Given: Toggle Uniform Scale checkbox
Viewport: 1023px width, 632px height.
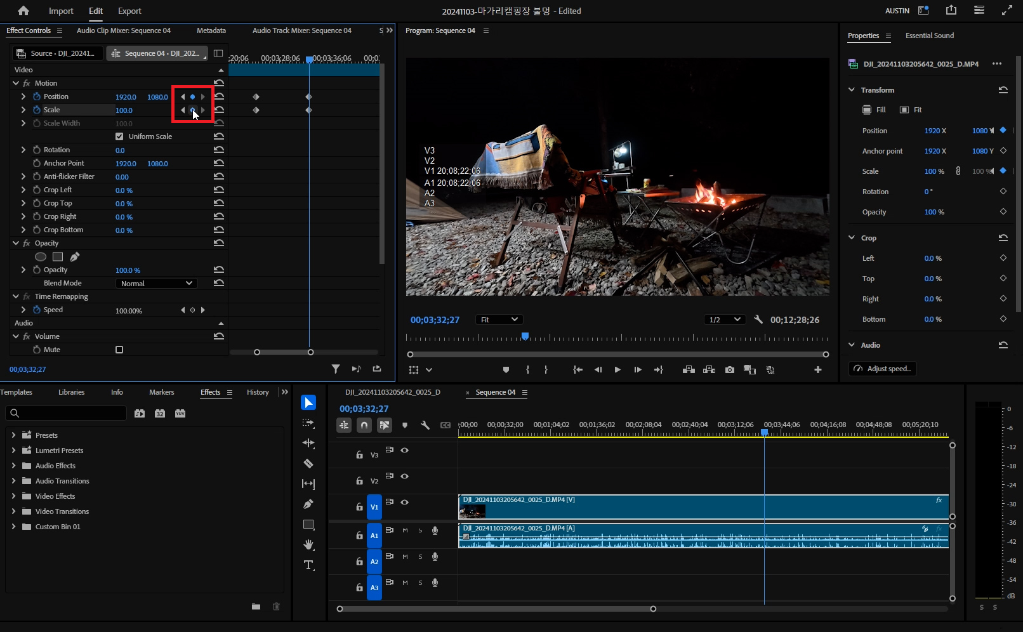Looking at the screenshot, I should pos(119,136).
